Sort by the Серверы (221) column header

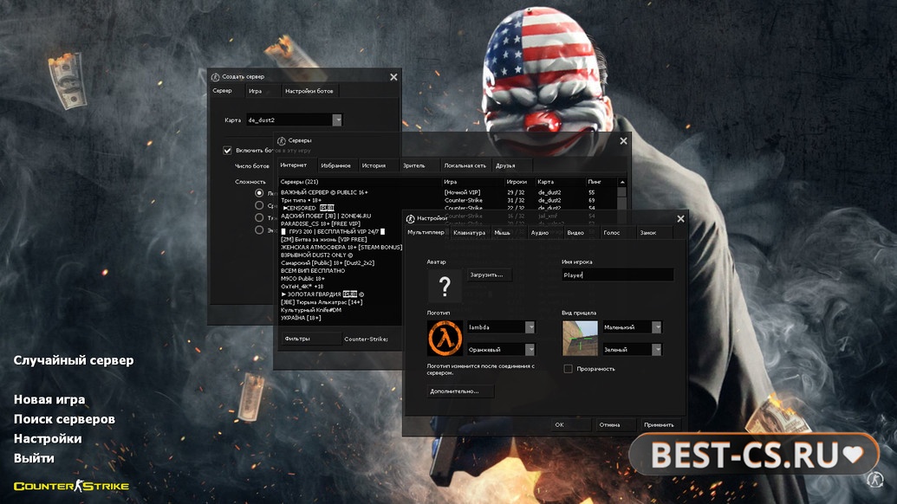tap(361, 182)
